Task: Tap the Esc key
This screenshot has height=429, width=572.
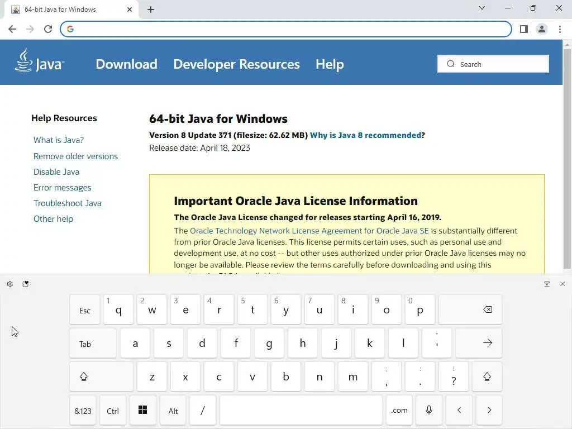Action: [x=85, y=309]
